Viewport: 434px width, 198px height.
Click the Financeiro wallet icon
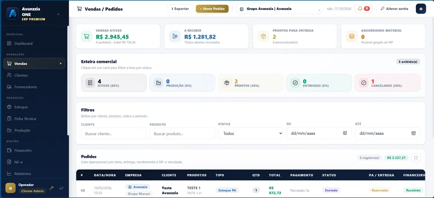9,150
